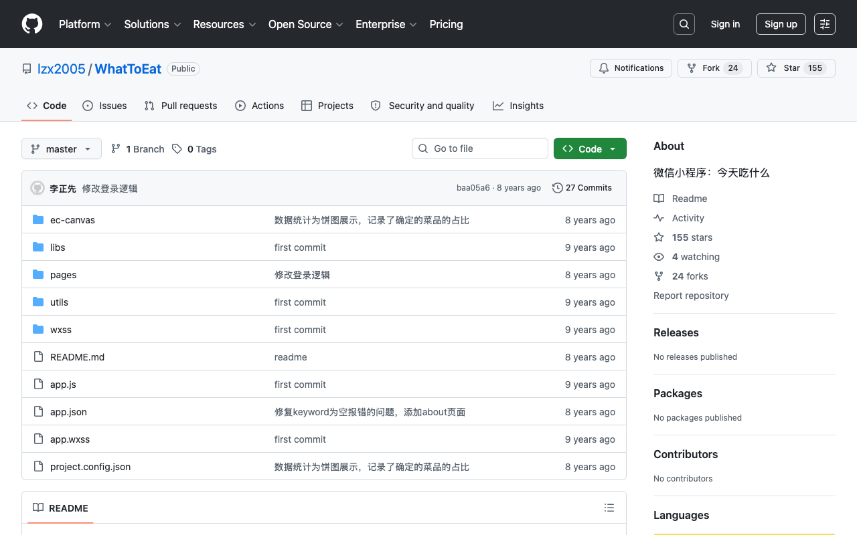Expand the Open Source menu
857x535 pixels.
click(305, 24)
